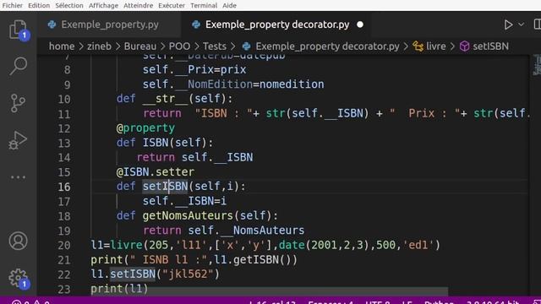Viewport: 541px width, 304px height.
Task: Open 'setISBN' breadcrumb symbol dropdown
Action: pyautogui.click(x=490, y=46)
